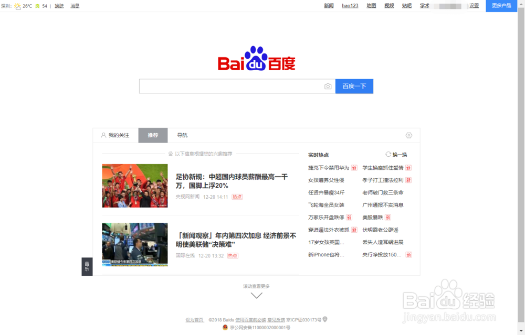The image size is (525, 335).
Task: Switch to 我的关注 tab
Action: (x=115, y=135)
